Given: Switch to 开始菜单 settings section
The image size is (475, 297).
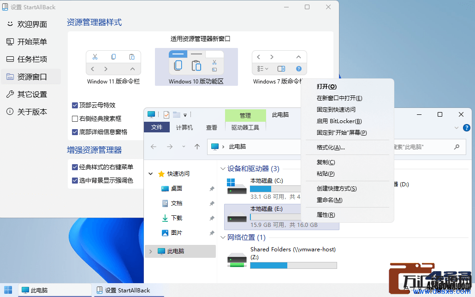Looking at the screenshot, I should [31, 42].
